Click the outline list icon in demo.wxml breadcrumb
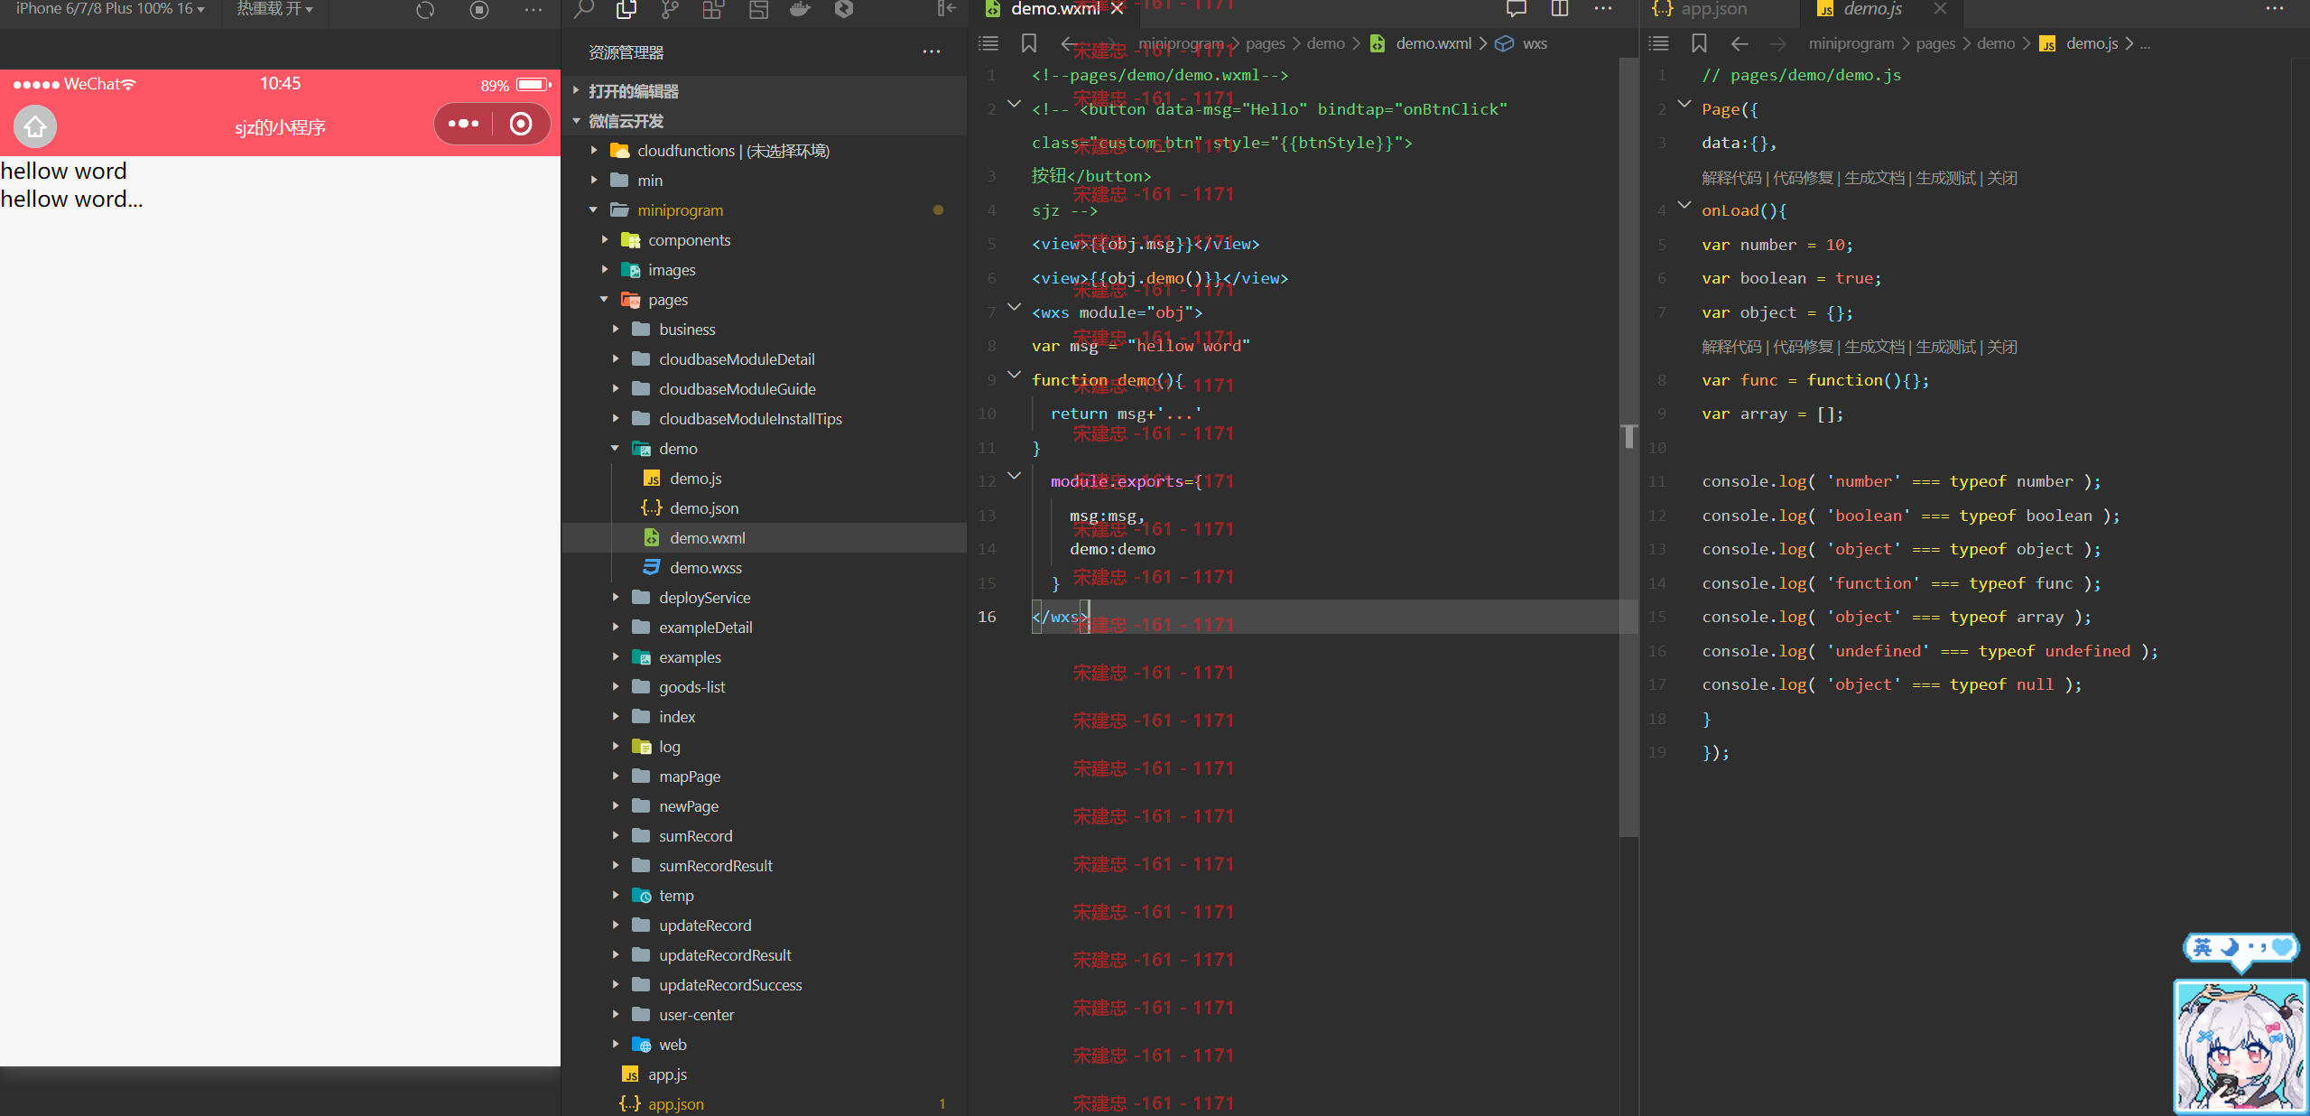The image size is (2310, 1116). click(x=988, y=43)
